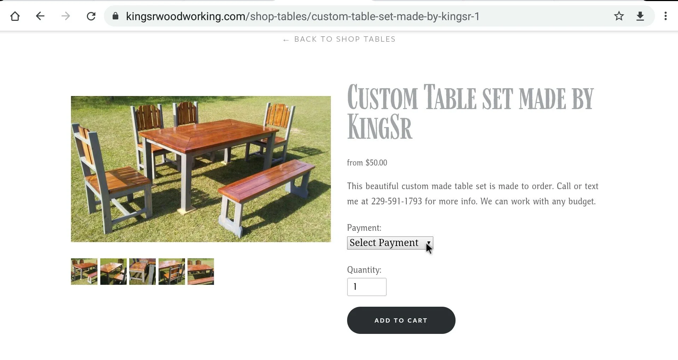Click the main table set product image
The height and width of the screenshot is (360, 678).
pyautogui.click(x=201, y=169)
